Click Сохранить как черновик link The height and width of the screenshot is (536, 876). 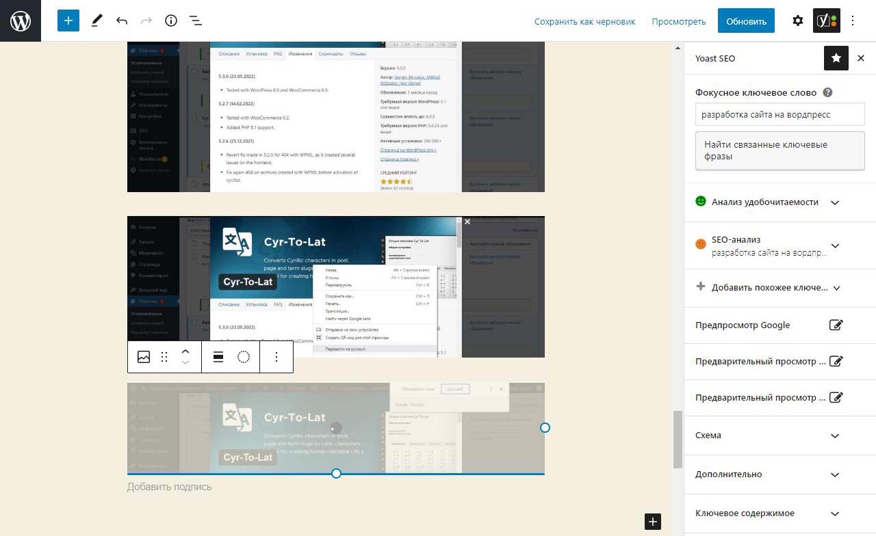584,21
